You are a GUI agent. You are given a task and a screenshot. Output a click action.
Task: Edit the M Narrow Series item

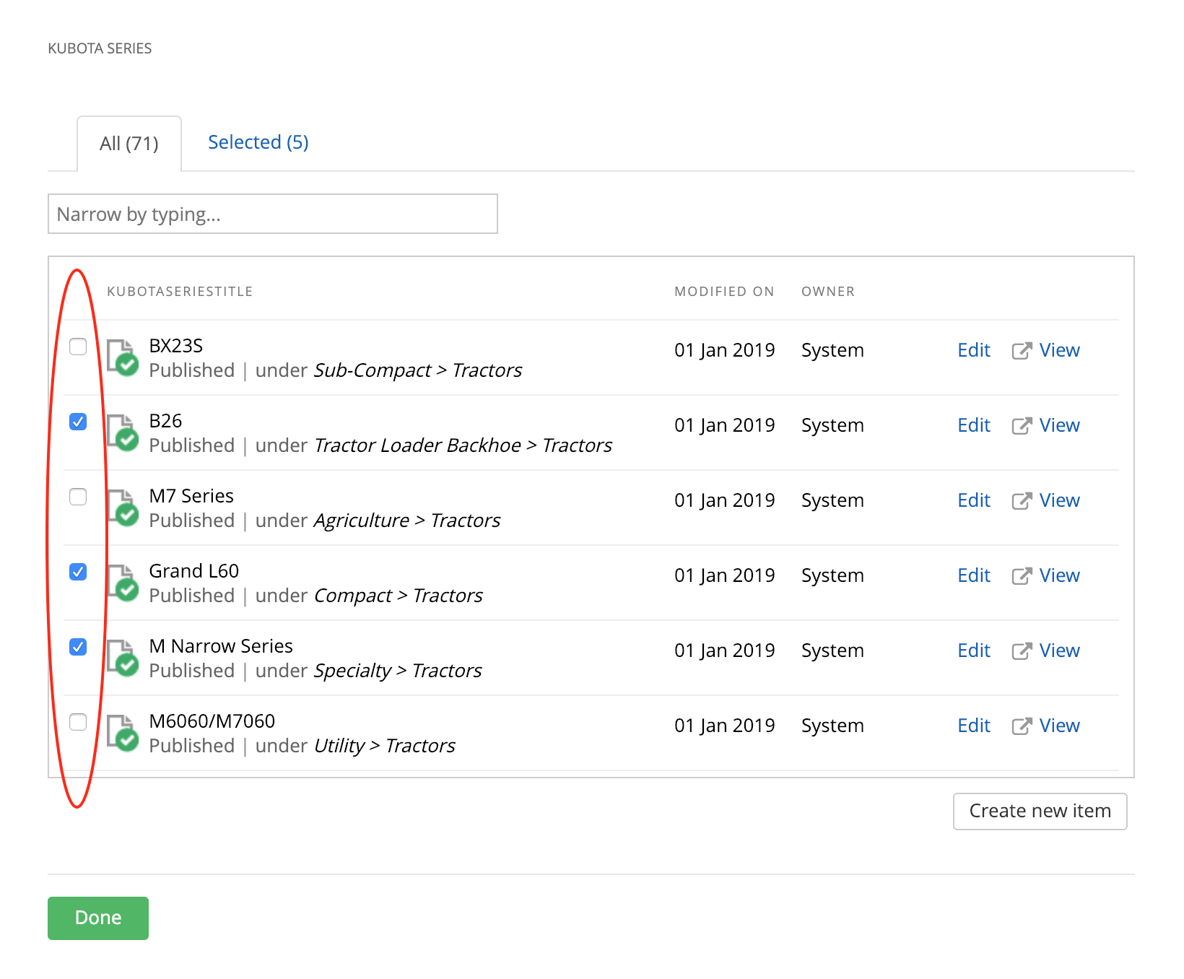coord(974,651)
